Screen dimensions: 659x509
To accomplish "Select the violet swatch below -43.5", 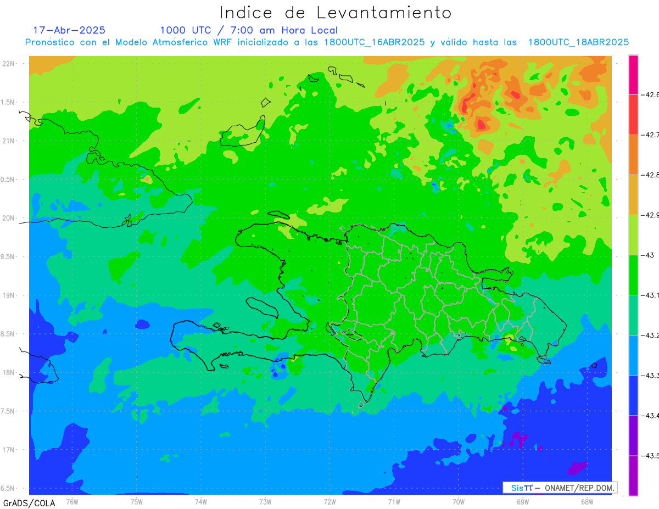I will [x=633, y=475].
